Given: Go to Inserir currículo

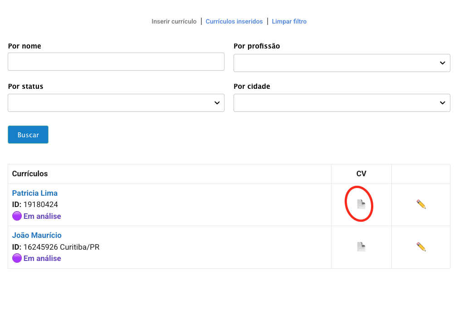Looking at the screenshot, I should [174, 21].
